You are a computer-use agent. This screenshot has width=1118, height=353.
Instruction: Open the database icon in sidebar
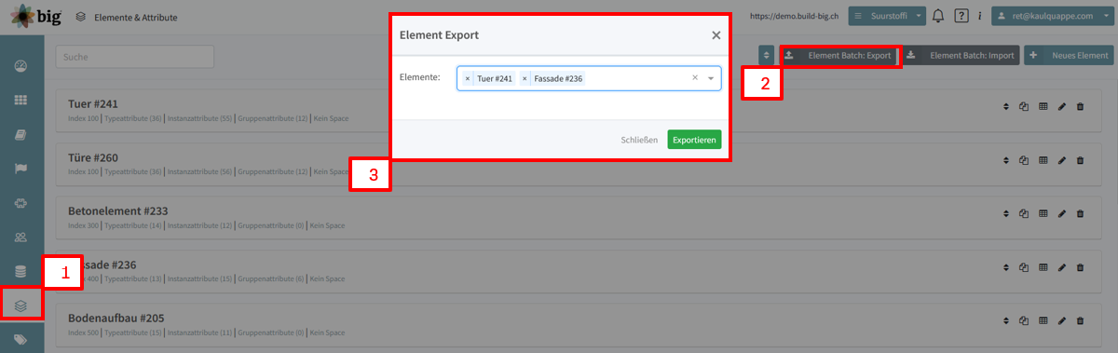pyautogui.click(x=20, y=271)
